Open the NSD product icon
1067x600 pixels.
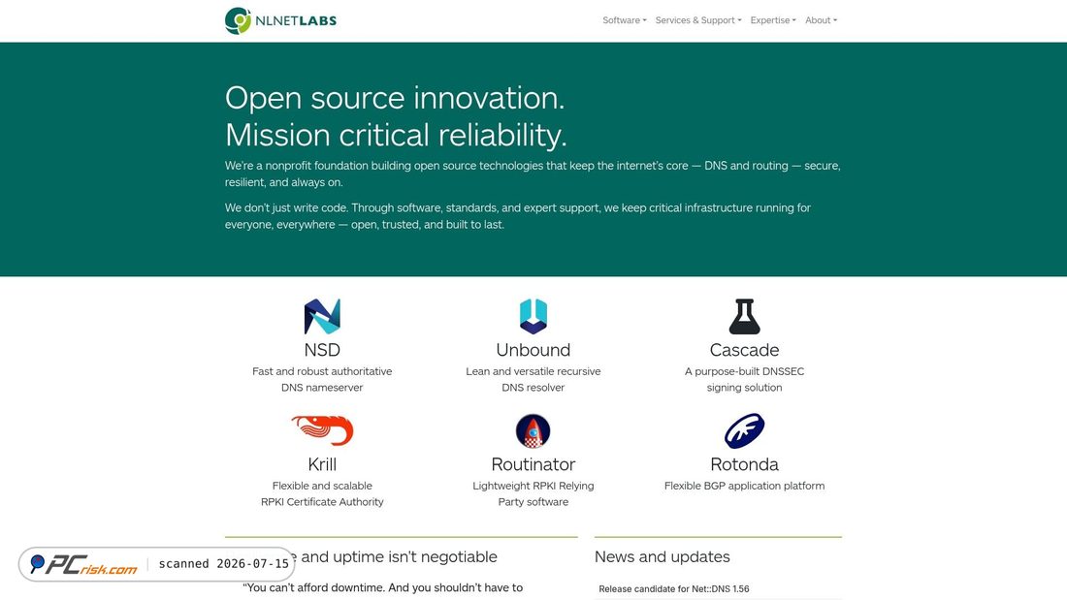322,316
